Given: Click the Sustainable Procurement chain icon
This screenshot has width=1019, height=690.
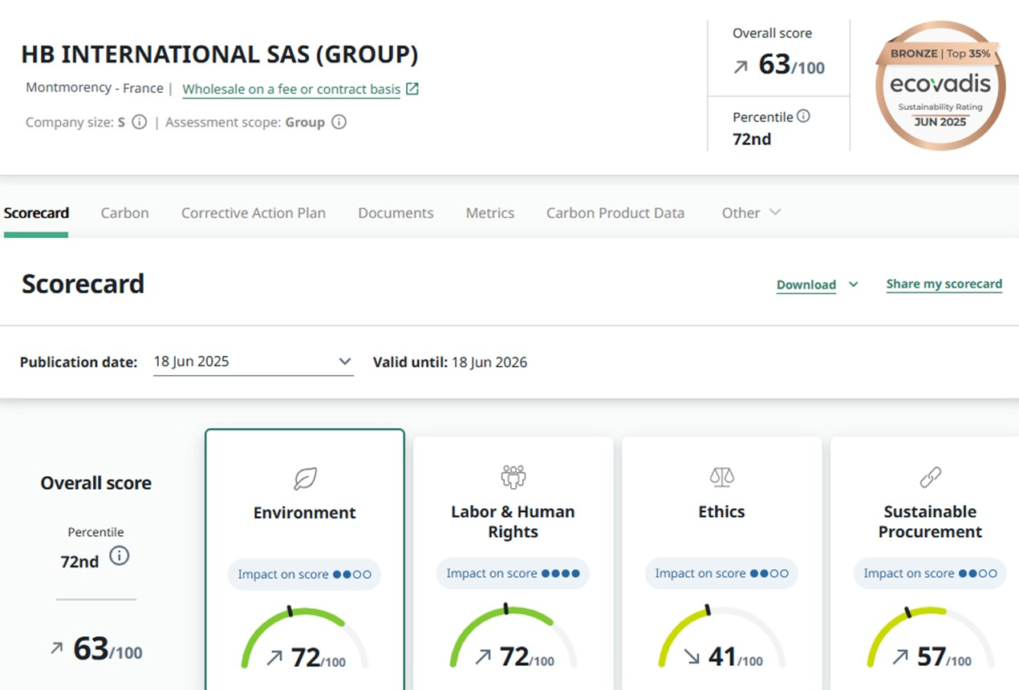Looking at the screenshot, I should [x=930, y=478].
